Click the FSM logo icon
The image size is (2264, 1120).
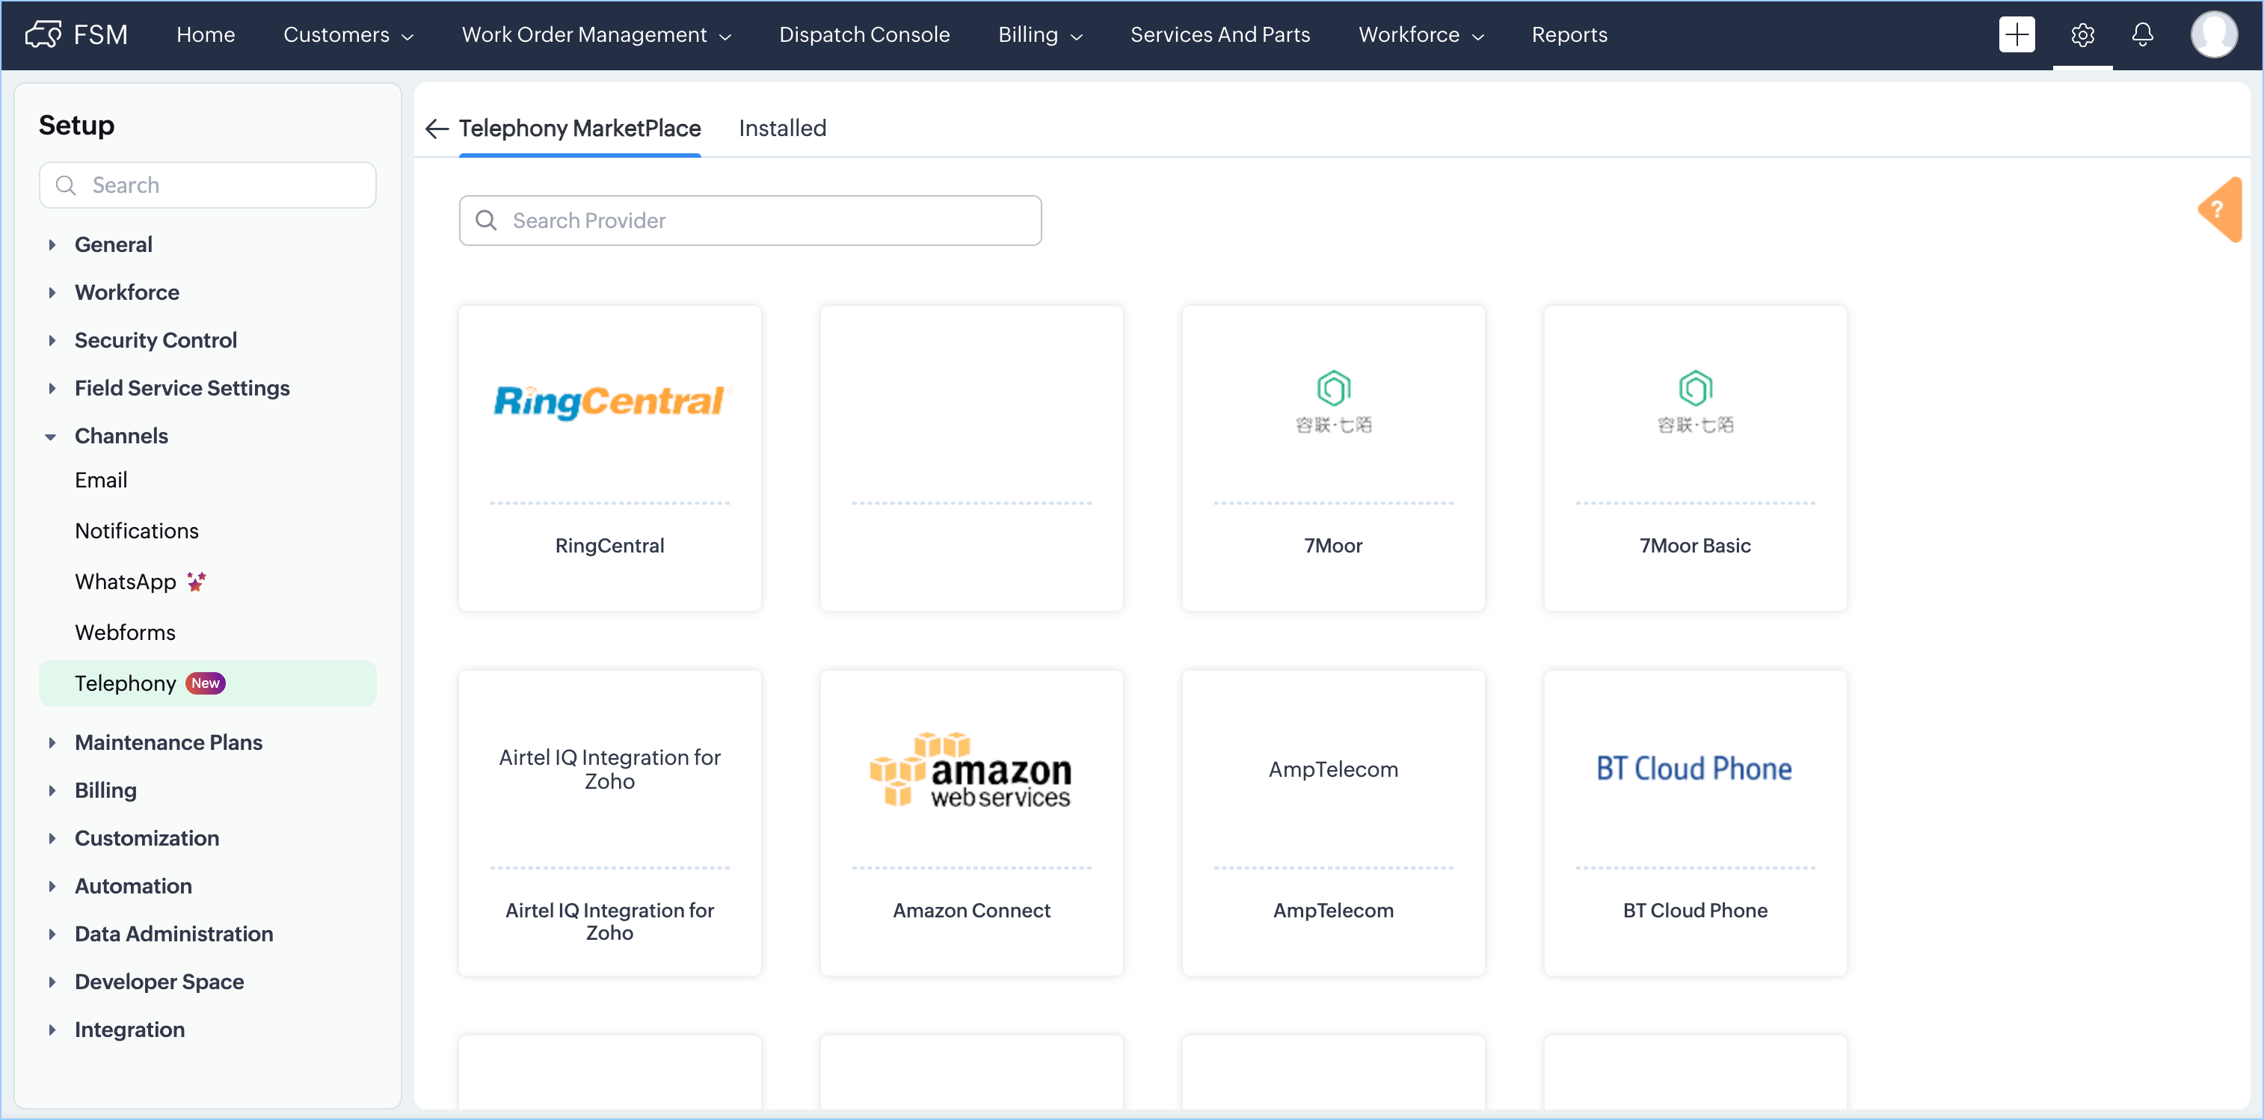(43, 34)
